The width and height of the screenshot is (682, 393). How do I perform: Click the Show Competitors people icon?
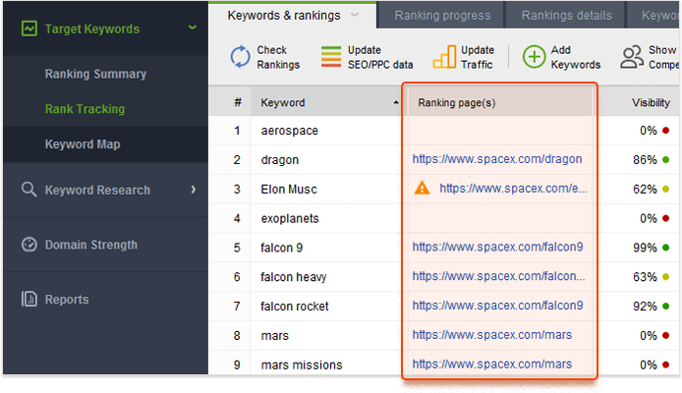(632, 57)
